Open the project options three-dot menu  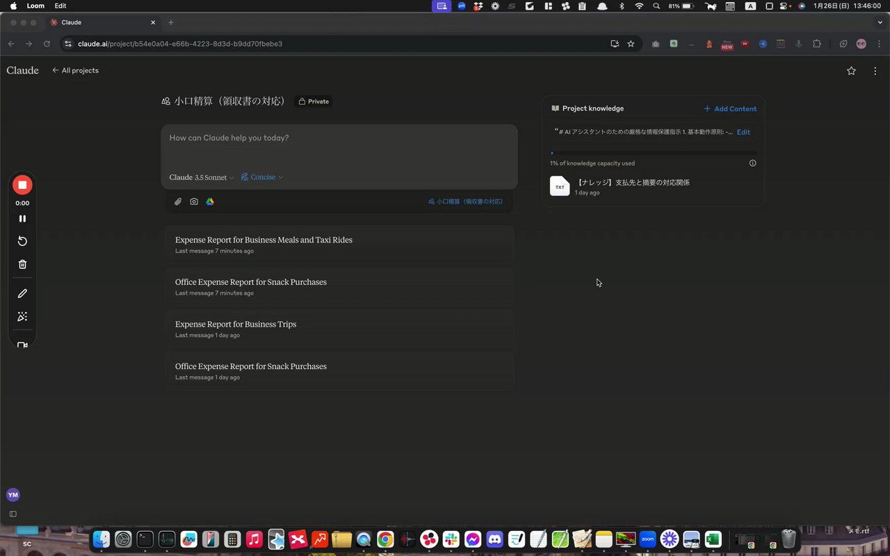click(x=875, y=71)
